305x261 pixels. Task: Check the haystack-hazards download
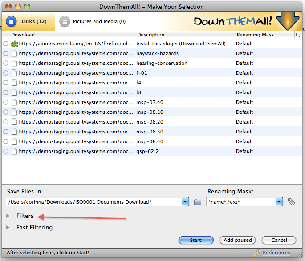pos(6,53)
